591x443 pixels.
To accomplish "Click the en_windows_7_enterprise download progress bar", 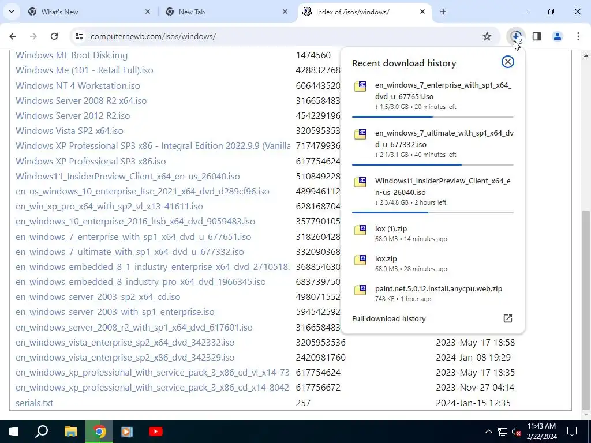I will (433, 117).
